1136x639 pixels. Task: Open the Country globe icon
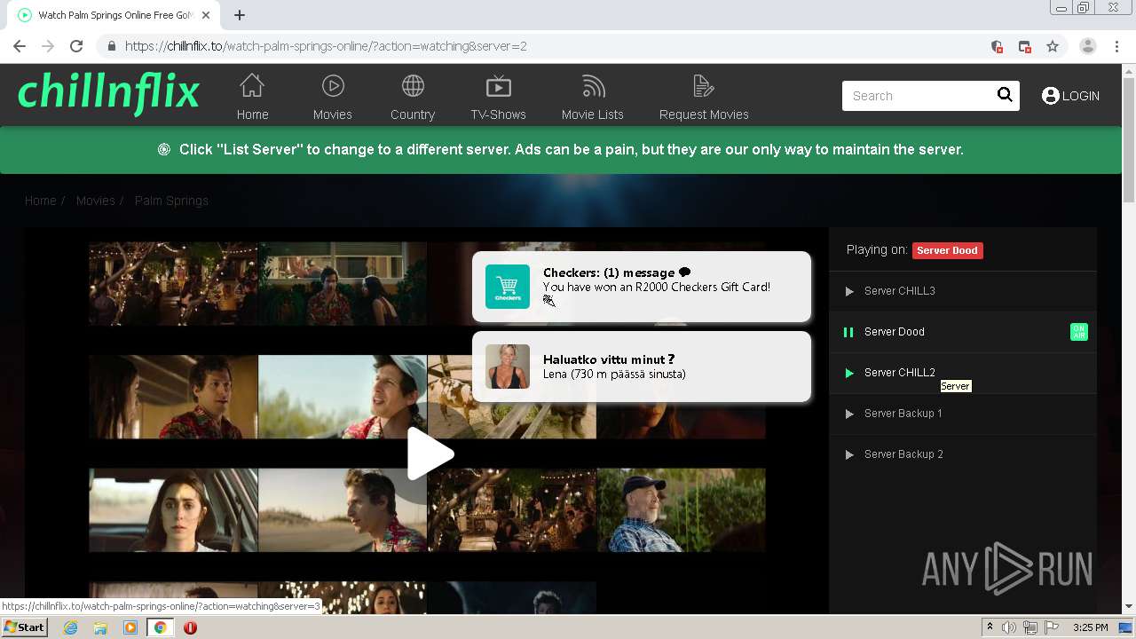(413, 86)
